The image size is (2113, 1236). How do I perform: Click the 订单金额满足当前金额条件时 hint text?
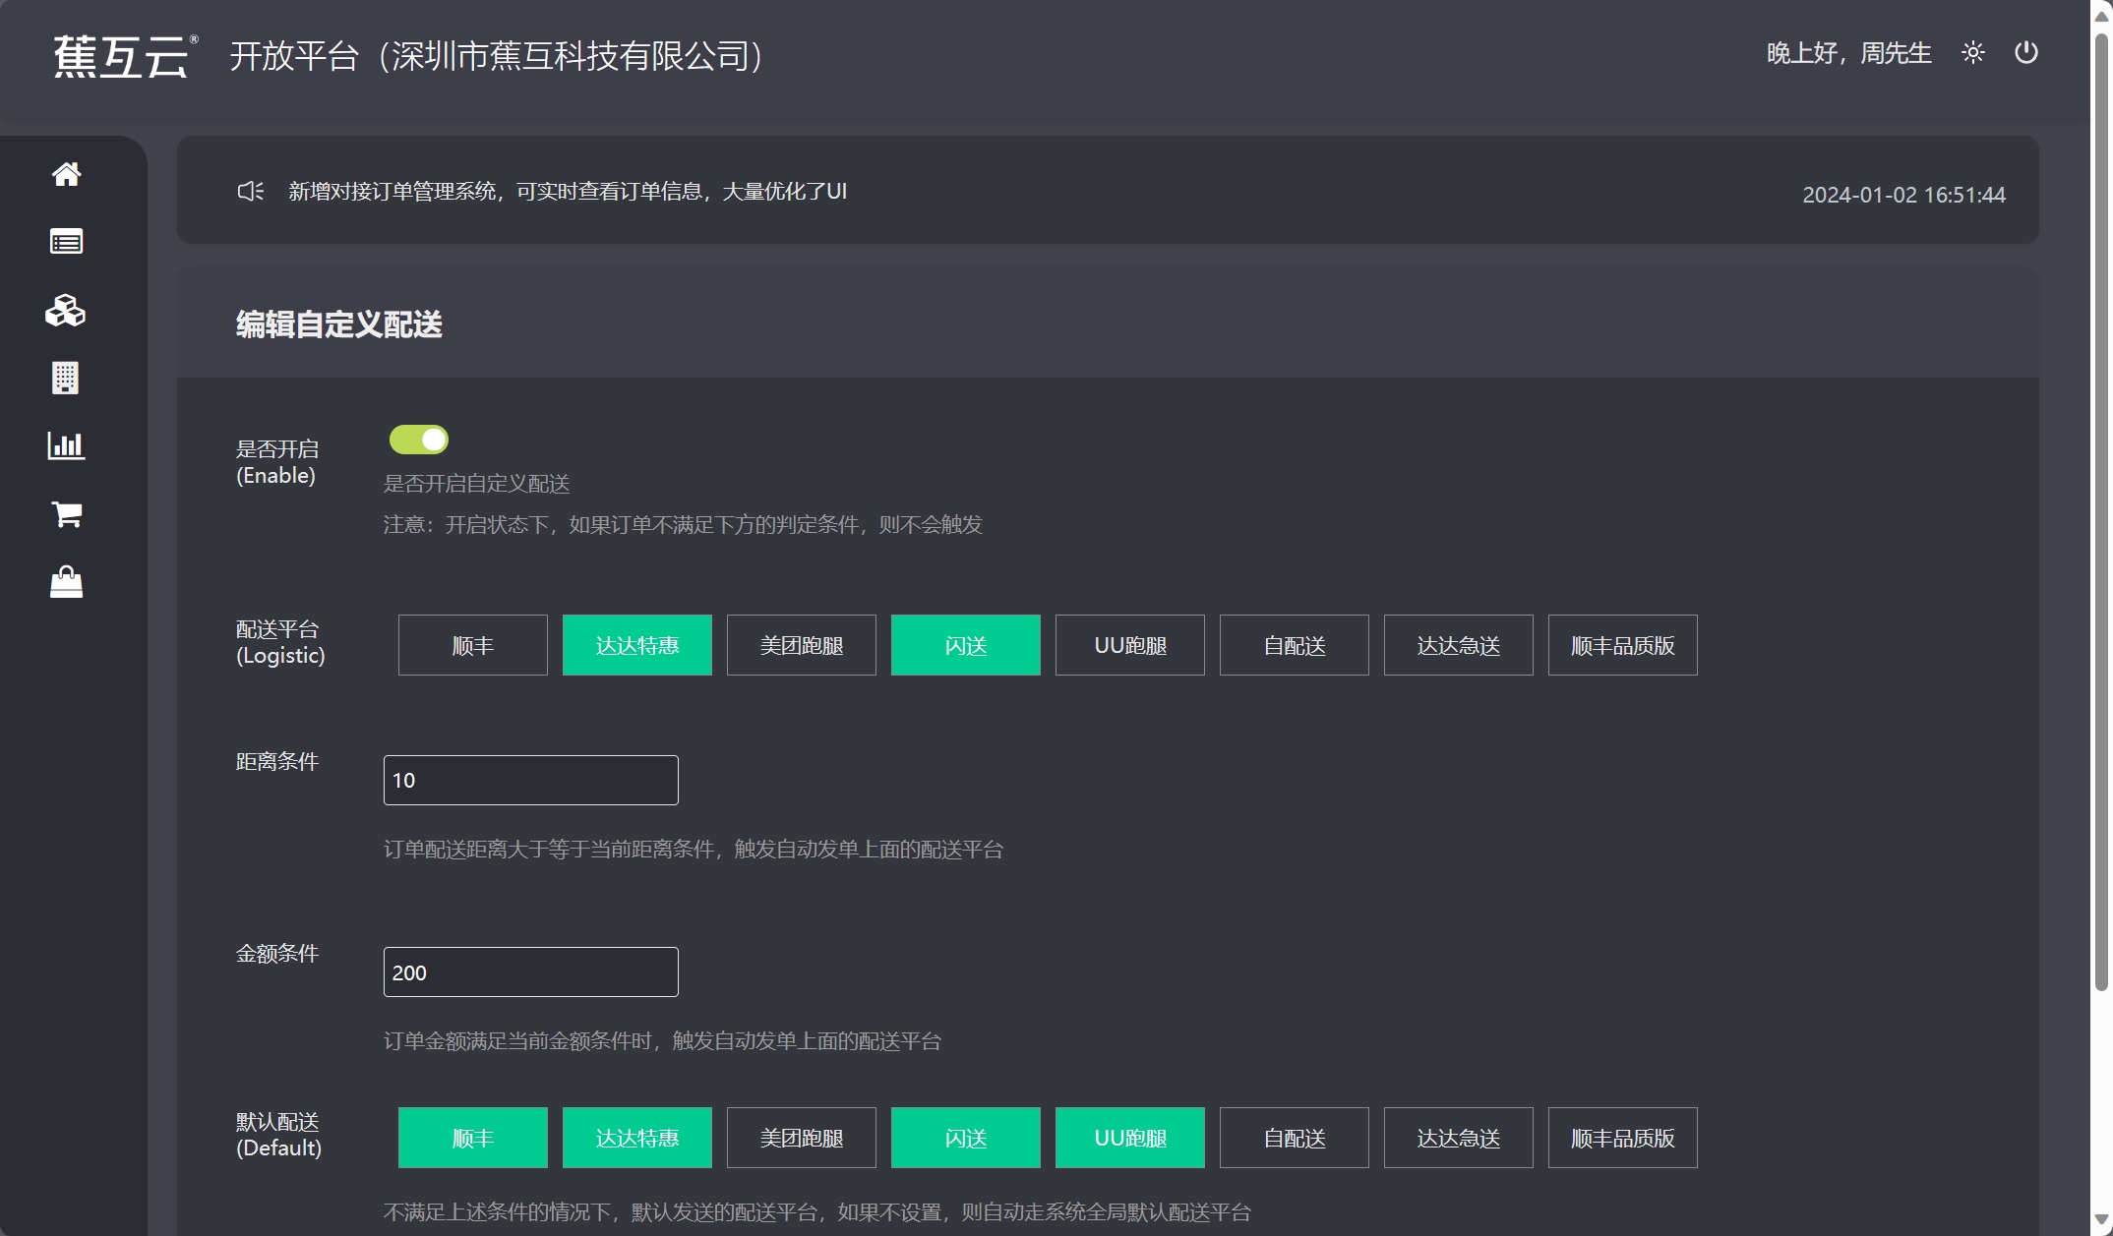tap(662, 1040)
